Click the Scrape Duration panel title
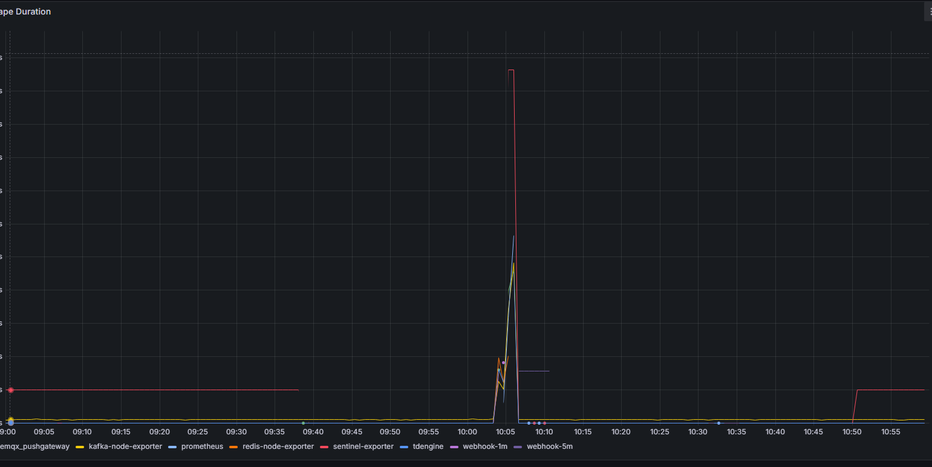 (25, 11)
